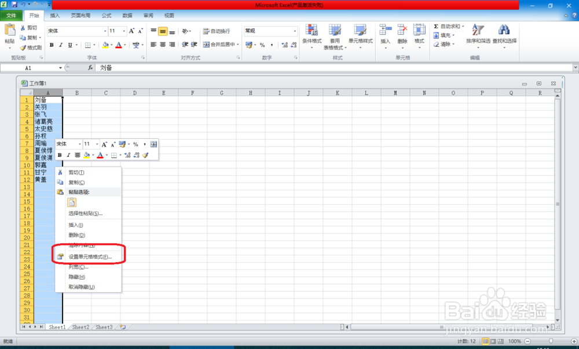
Task: Click the Cut scissors icon in the ribbon
Action: coord(23,28)
